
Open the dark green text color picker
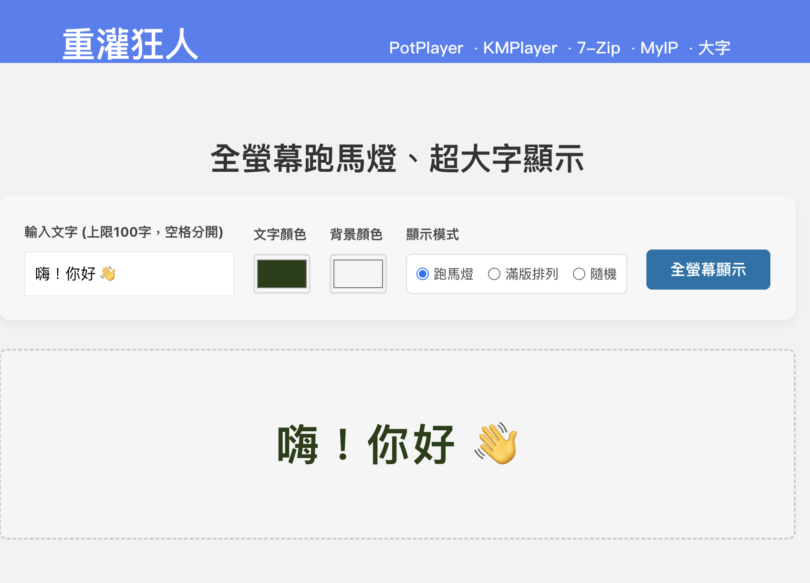tap(282, 274)
